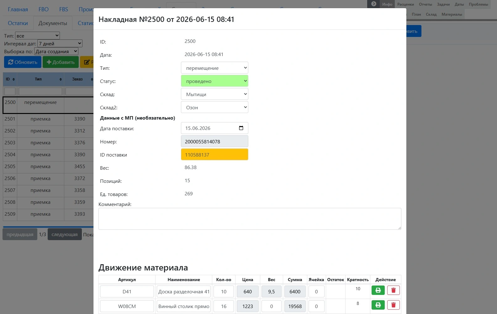The image size is (497, 314).
Task: Click the arrow icon next to Инфо
Action: 373,4
